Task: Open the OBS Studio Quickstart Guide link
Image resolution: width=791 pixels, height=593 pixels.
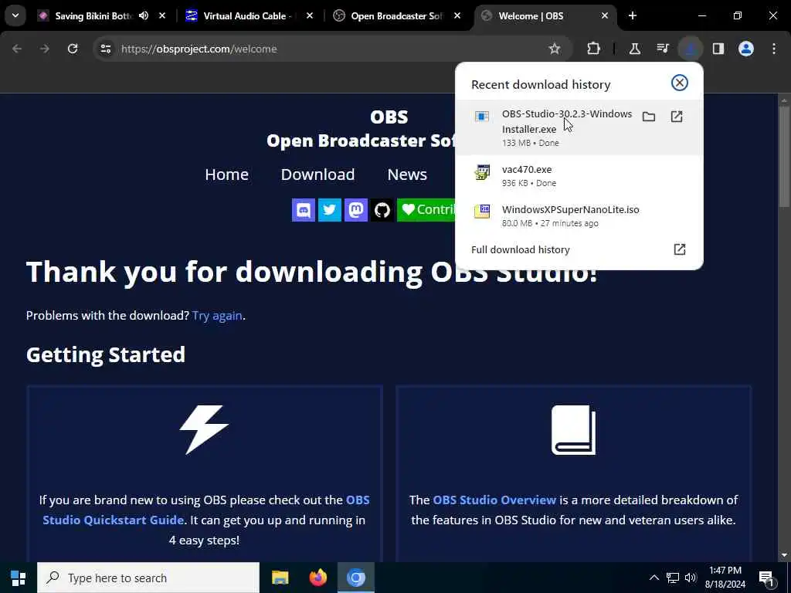Action: [x=205, y=510]
